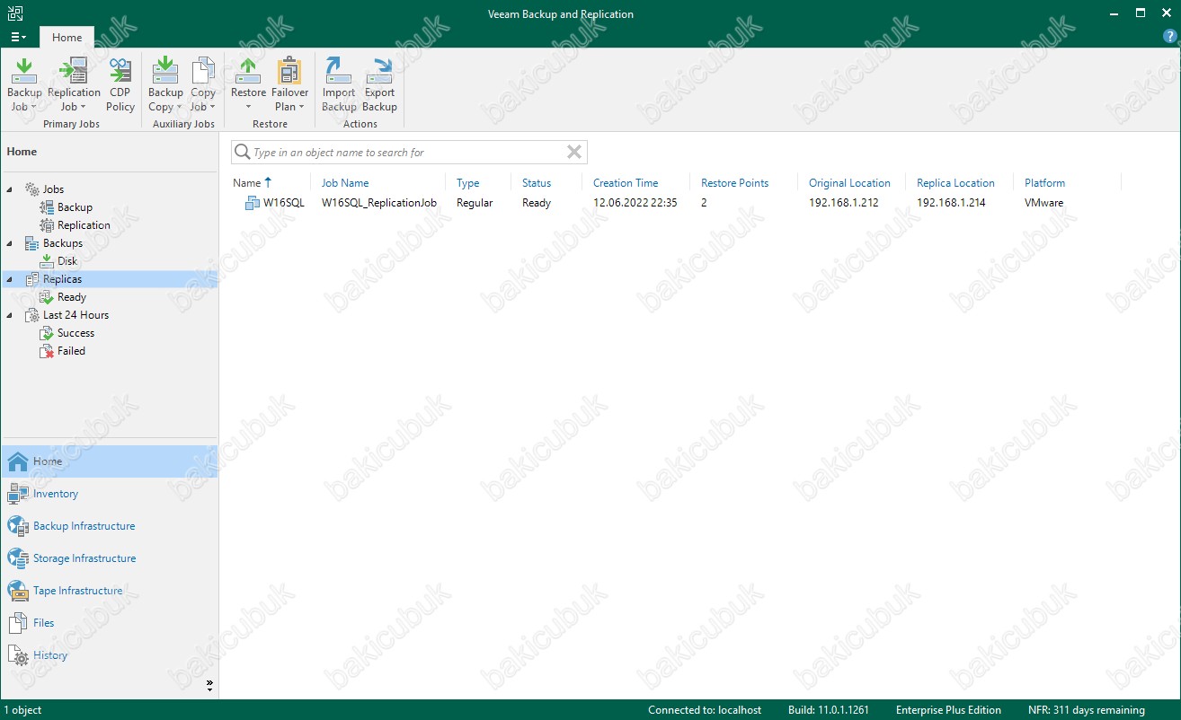
Task: Open the Backup Job ribbon button
Action: tap(24, 84)
